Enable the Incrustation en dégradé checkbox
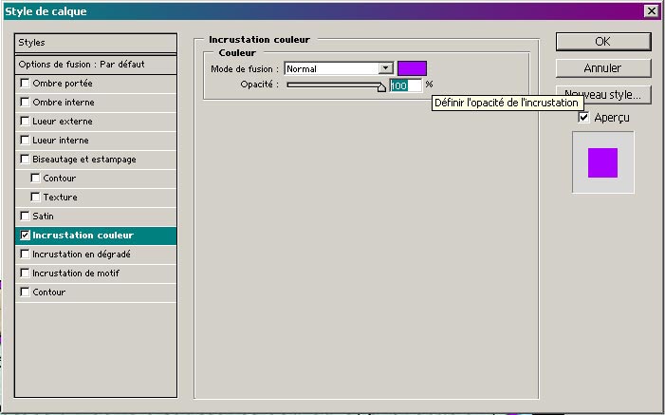 pyautogui.click(x=25, y=254)
